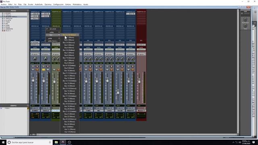Click the TAROLA pan knob
The height and width of the screenshot is (145, 258).
[x=46, y=59]
